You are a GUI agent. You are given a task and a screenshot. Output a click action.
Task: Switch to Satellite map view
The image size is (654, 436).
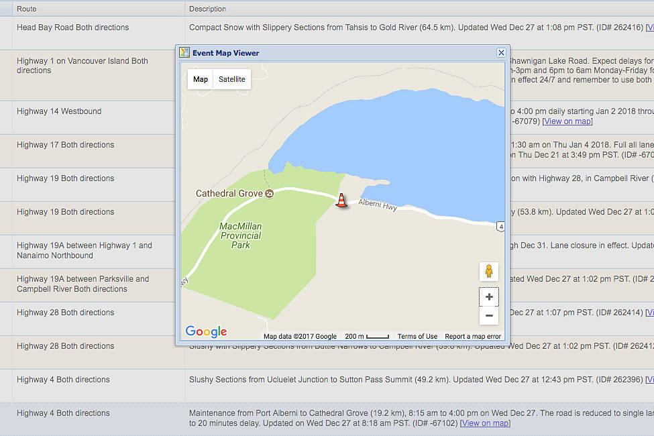tap(232, 79)
